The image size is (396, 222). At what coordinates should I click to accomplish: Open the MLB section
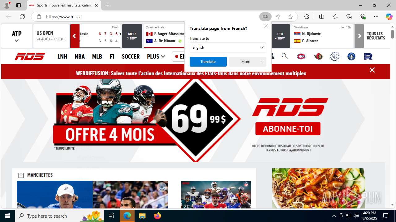click(97, 56)
